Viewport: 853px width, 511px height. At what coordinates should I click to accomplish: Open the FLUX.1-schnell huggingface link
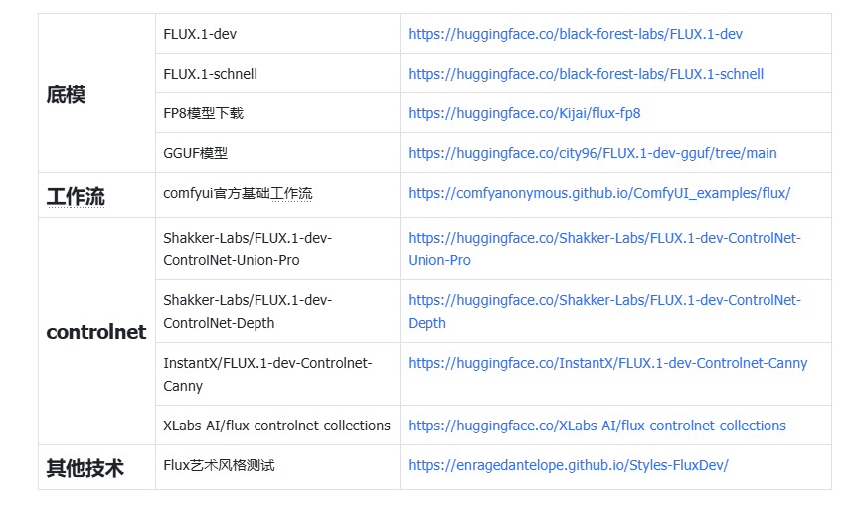(x=586, y=74)
